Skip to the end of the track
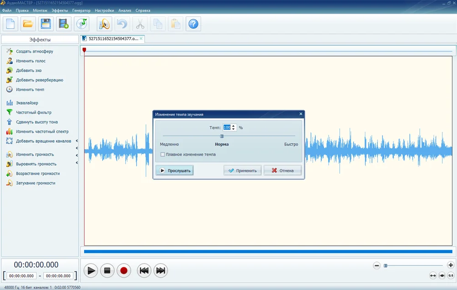The image size is (457, 290). pyautogui.click(x=160, y=271)
